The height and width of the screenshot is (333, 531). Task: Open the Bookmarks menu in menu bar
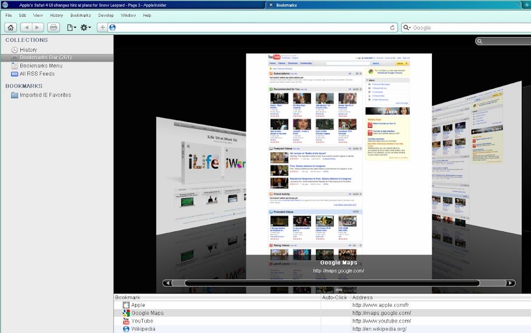pyautogui.click(x=80, y=15)
